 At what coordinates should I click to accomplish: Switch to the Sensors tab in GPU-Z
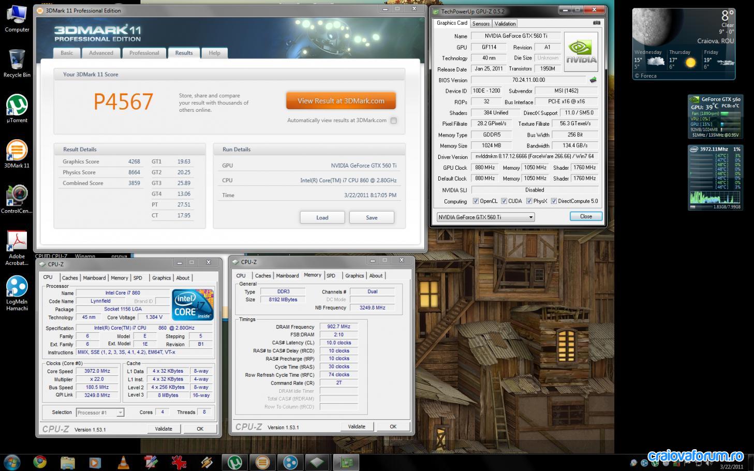click(481, 23)
